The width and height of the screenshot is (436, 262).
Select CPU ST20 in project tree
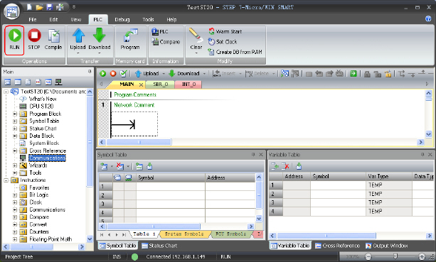click(x=41, y=107)
